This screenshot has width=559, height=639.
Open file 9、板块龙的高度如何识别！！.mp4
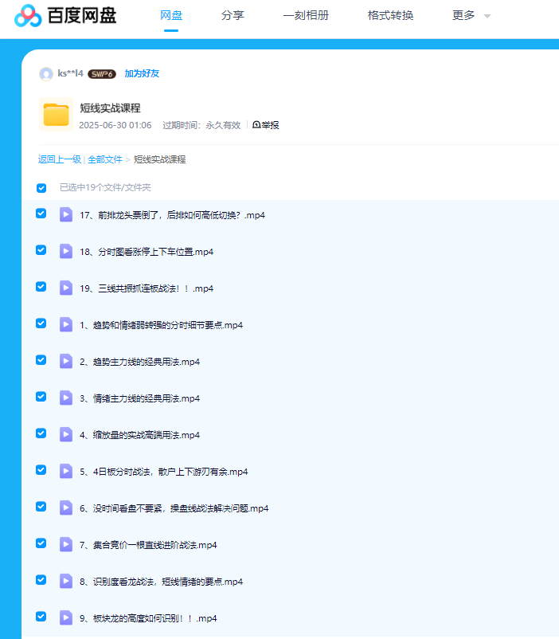click(x=148, y=618)
